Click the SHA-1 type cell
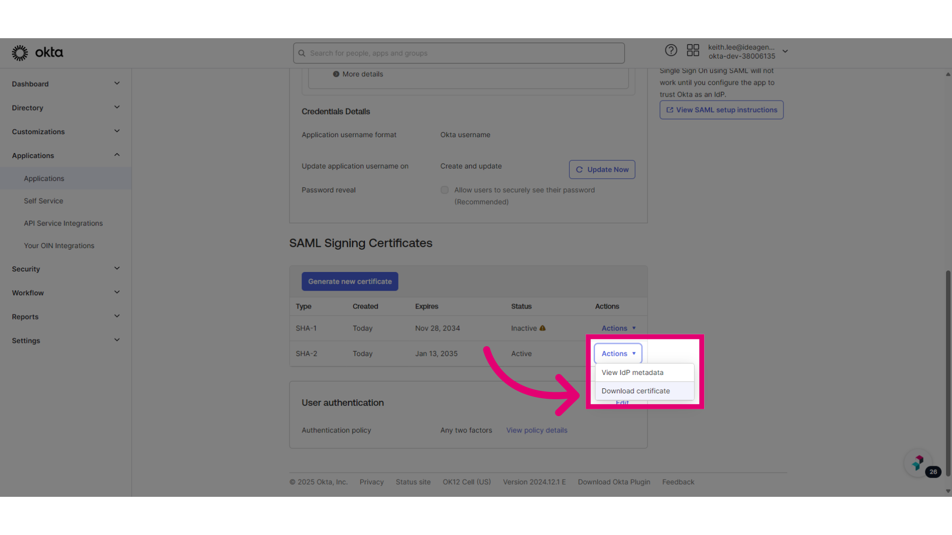 tap(306, 328)
